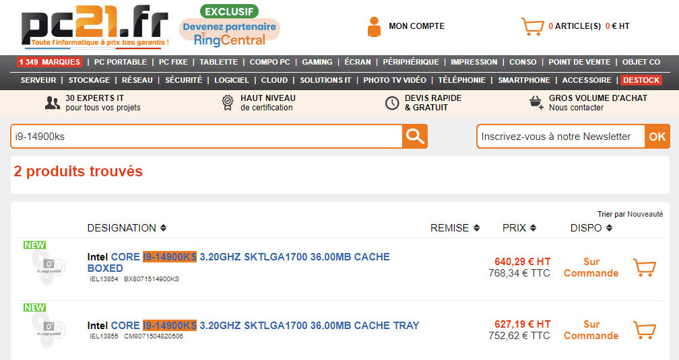
Task: Select the Destock menu item
Action: click(641, 80)
